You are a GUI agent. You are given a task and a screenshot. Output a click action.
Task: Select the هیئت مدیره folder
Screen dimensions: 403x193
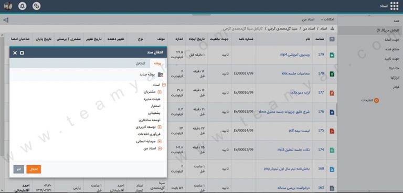tap(152, 99)
